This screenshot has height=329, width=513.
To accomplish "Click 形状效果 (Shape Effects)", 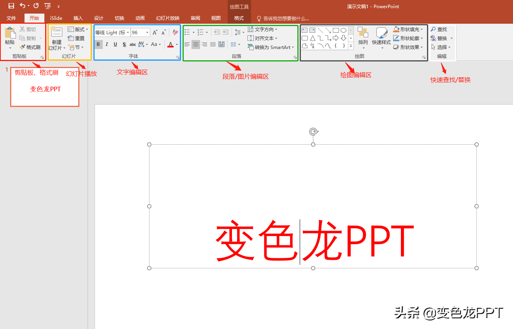I will pyautogui.click(x=408, y=47).
